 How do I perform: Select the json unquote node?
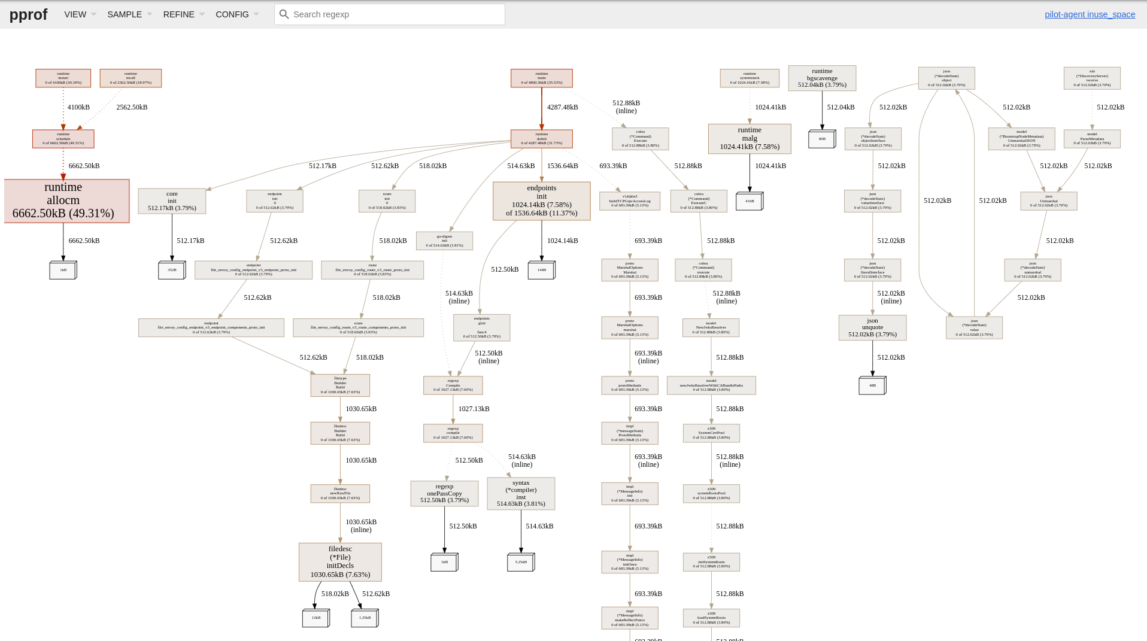click(872, 327)
